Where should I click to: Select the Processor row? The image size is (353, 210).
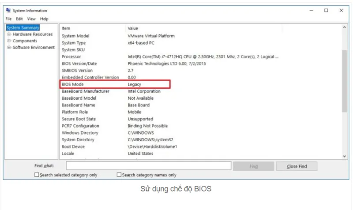[x=170, y=57]
